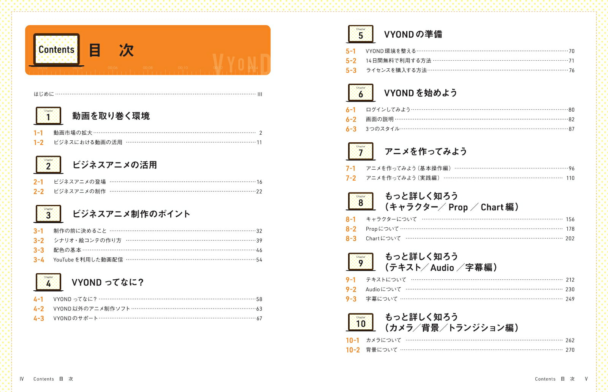
Task: Click section number 4-1
Action: pyautogui.click(x=38, y=299)
